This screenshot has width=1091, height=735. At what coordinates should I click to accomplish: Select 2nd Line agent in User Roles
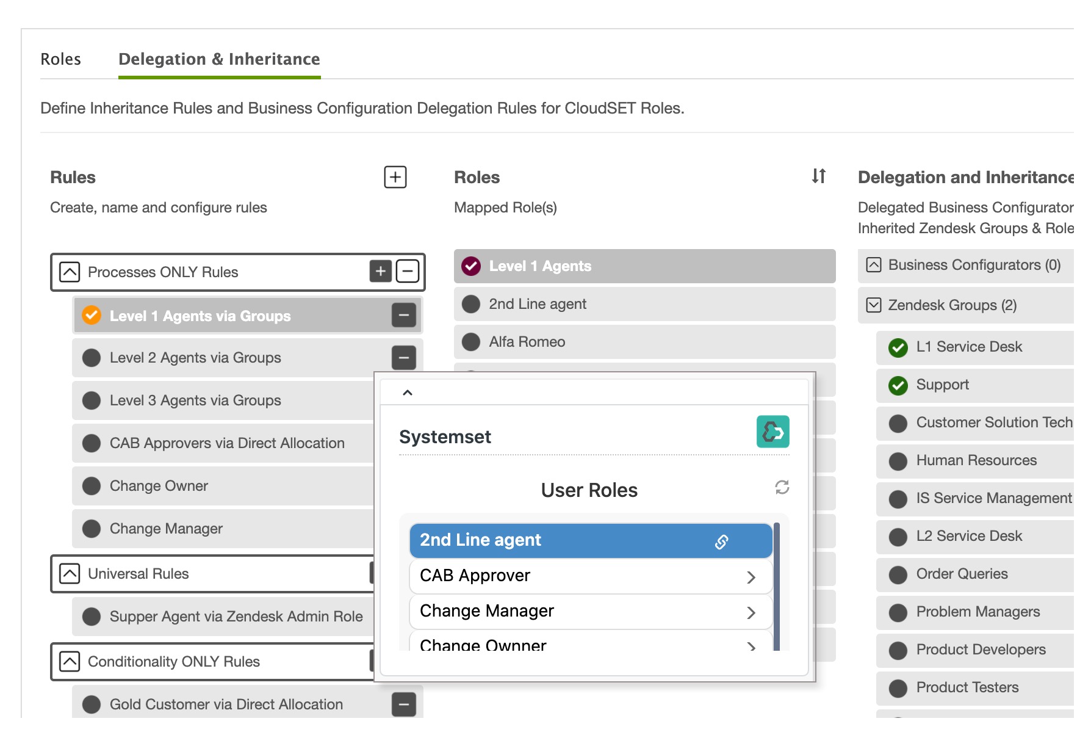(x=591, y=541)
